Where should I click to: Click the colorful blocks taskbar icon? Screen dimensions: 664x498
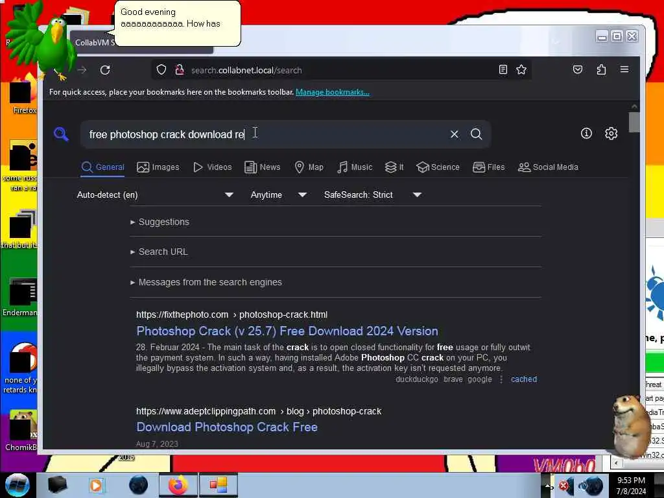219,485
